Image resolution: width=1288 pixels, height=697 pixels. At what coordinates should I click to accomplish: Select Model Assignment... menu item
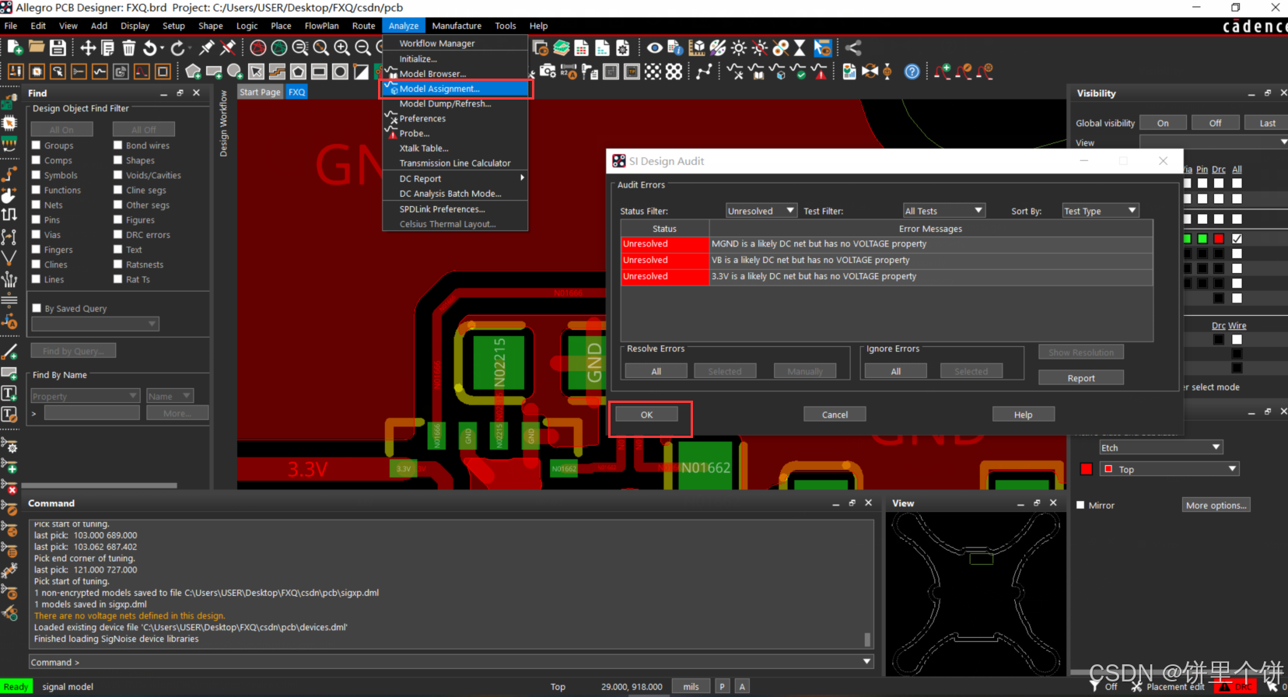tap(456, 89)
